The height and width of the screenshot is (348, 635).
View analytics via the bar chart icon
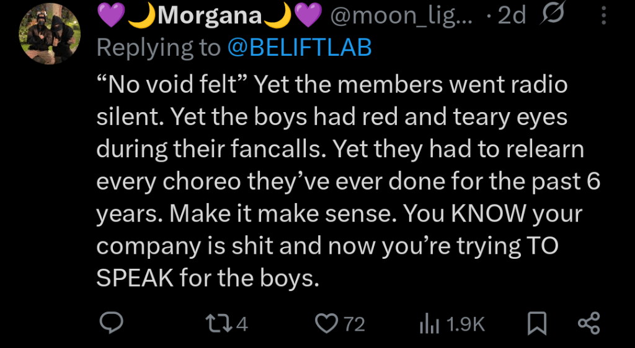(x=430, y=324)
